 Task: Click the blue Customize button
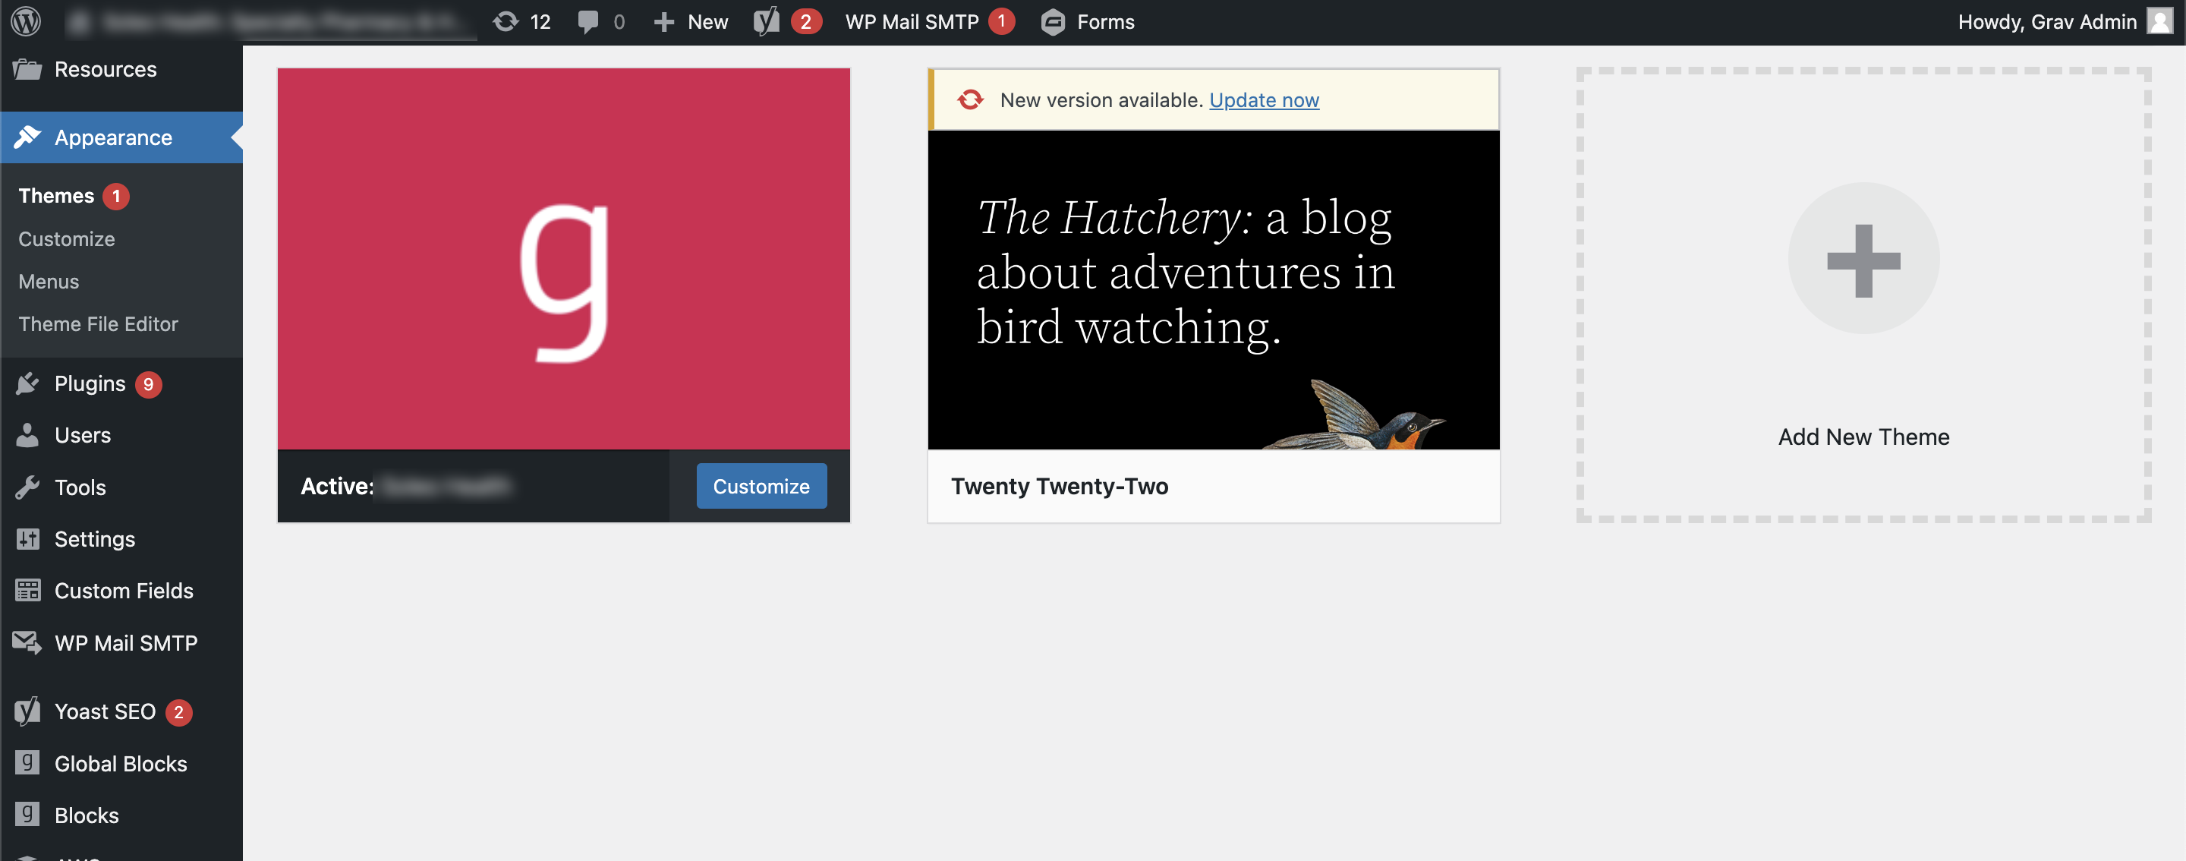click(761, 487)
